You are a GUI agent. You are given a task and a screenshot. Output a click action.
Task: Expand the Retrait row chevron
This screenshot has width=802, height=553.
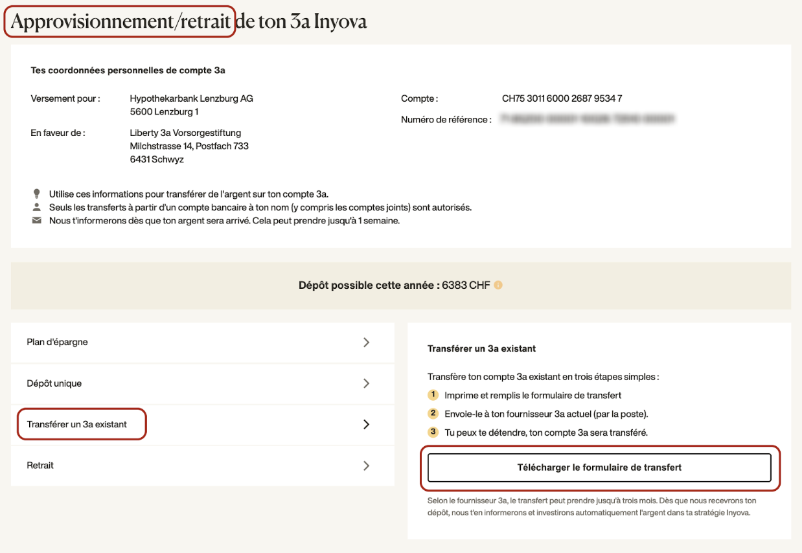pos(366,466)
